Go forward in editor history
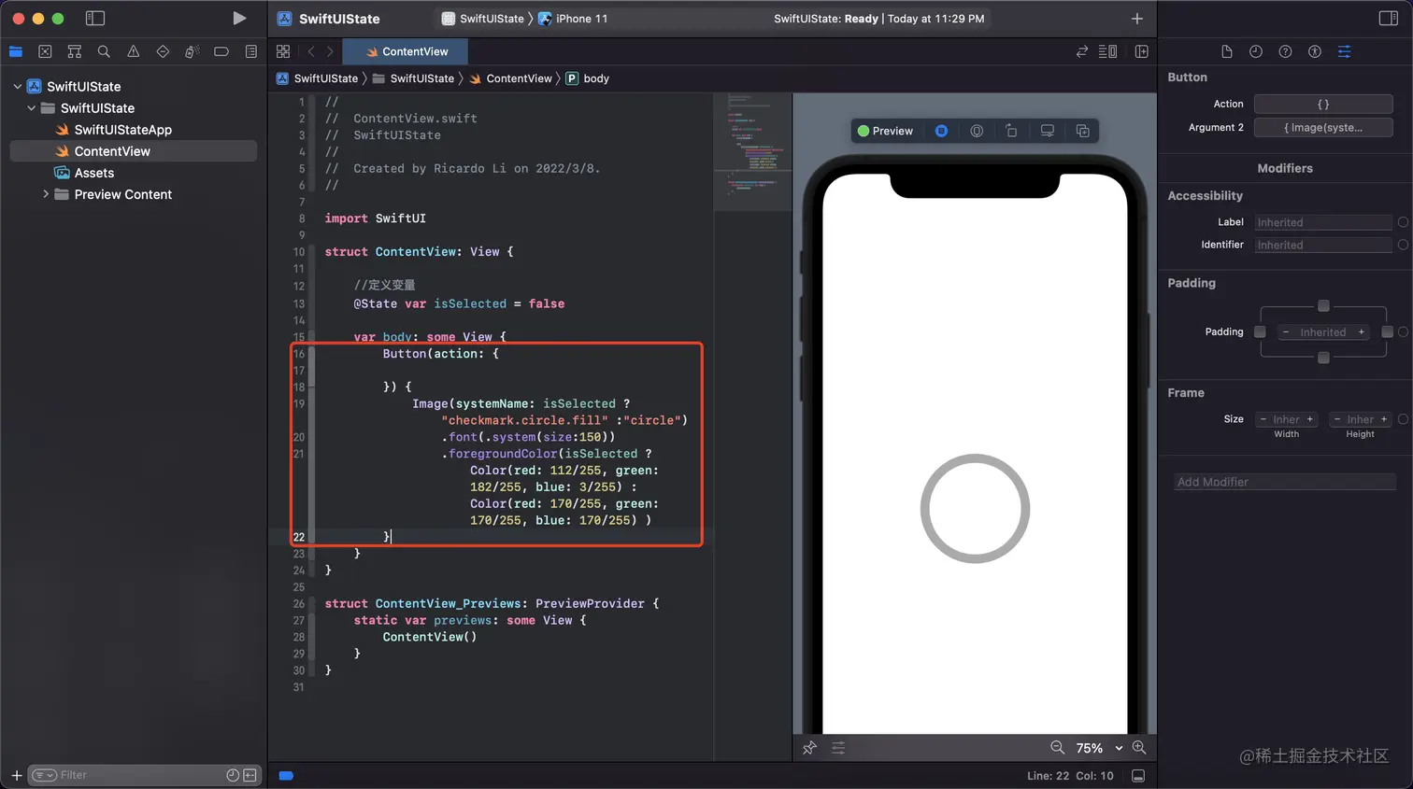 pyautogui.click(x=330, y=51)
